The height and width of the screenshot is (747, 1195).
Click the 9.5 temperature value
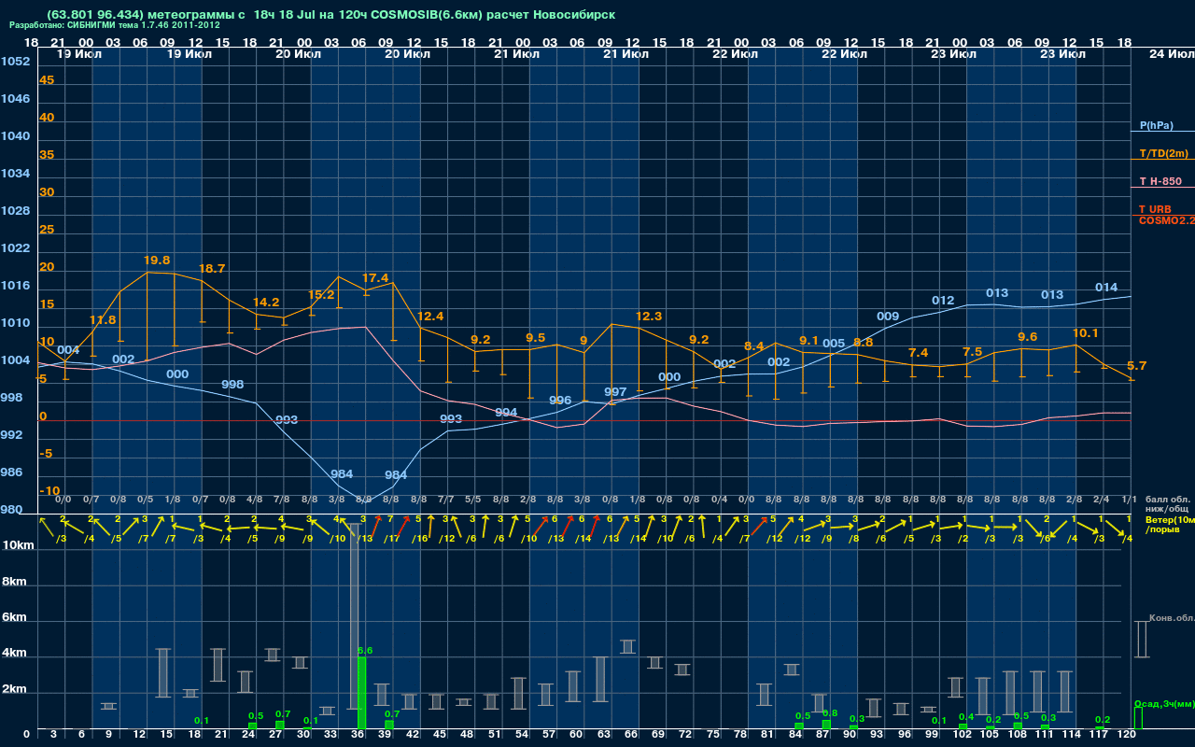(x=536, y=338)
